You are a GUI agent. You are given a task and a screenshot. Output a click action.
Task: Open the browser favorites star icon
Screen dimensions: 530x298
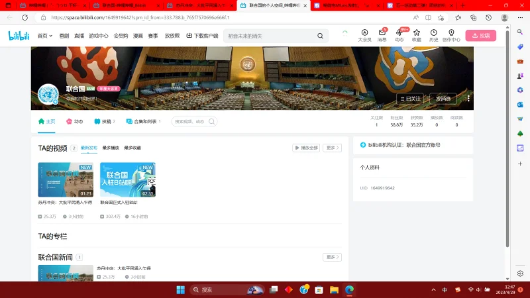tap(458, 18)
